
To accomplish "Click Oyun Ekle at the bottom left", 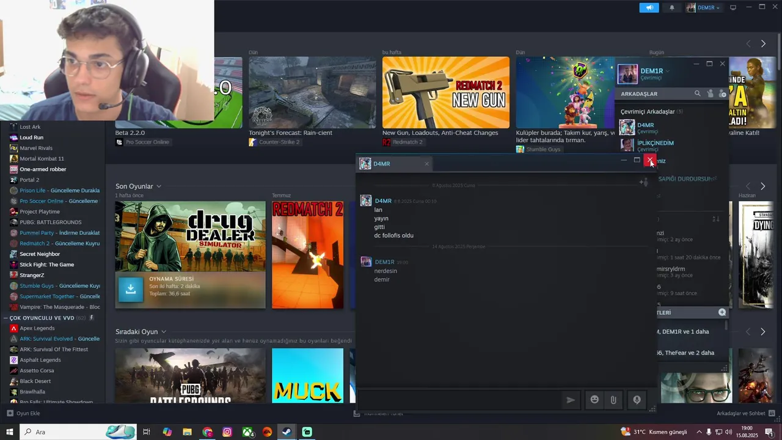I will coord(23,413).
